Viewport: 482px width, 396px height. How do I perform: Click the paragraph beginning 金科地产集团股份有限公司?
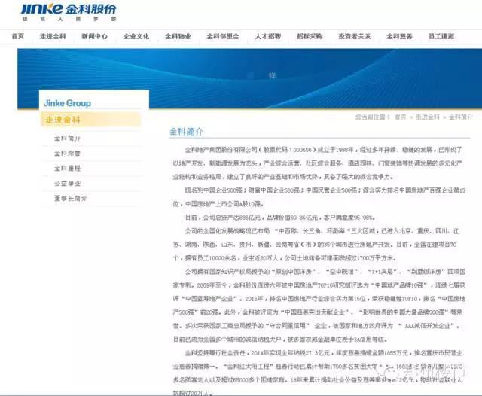318,163
